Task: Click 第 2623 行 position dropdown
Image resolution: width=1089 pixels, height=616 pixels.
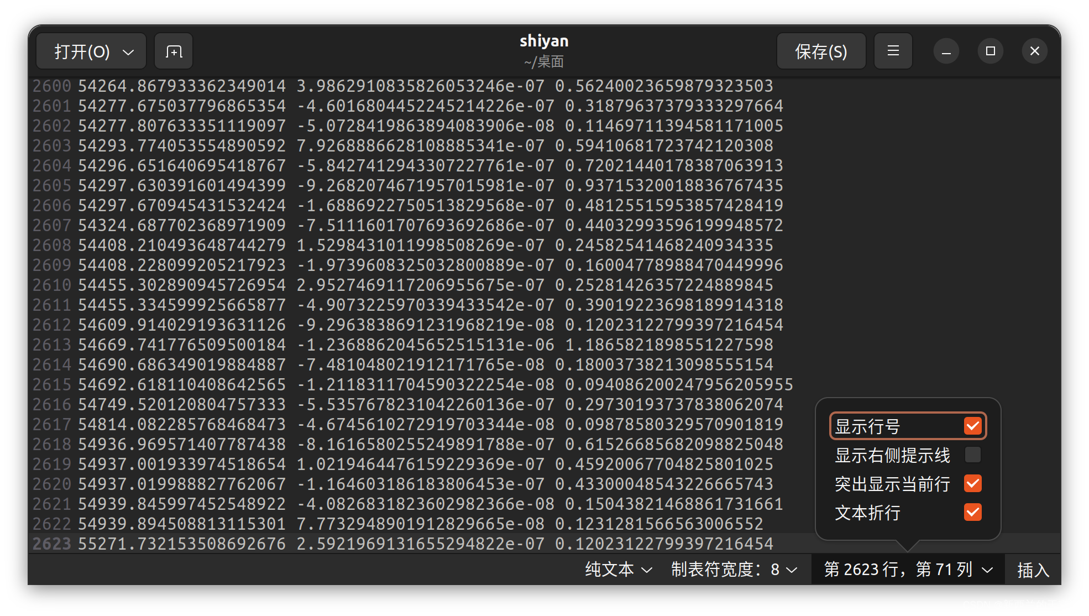Action: pyautogui.click(x=908, y=569)
